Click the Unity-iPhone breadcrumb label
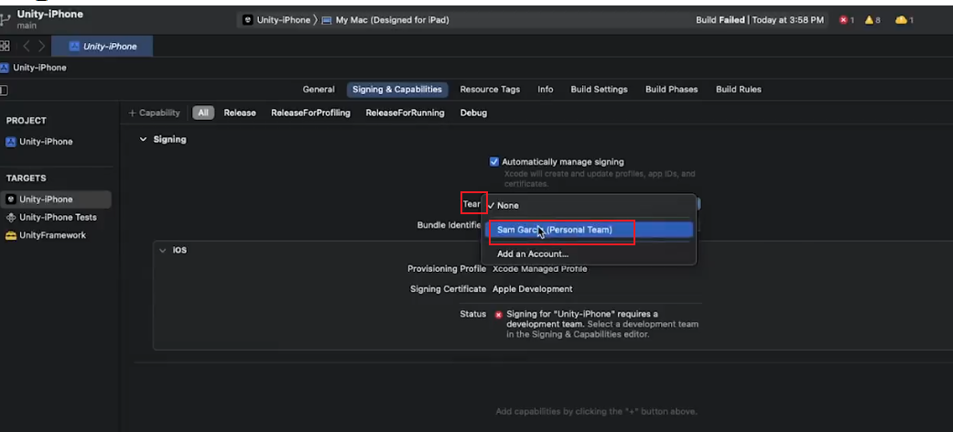953x432 pixels. 39,68
